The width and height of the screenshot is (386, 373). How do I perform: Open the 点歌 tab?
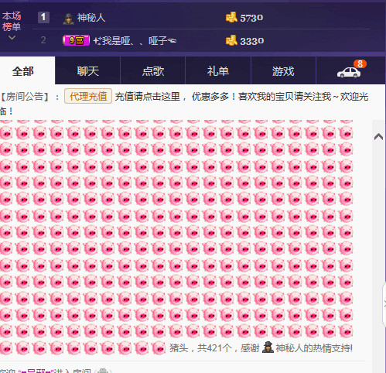[153, 70]
